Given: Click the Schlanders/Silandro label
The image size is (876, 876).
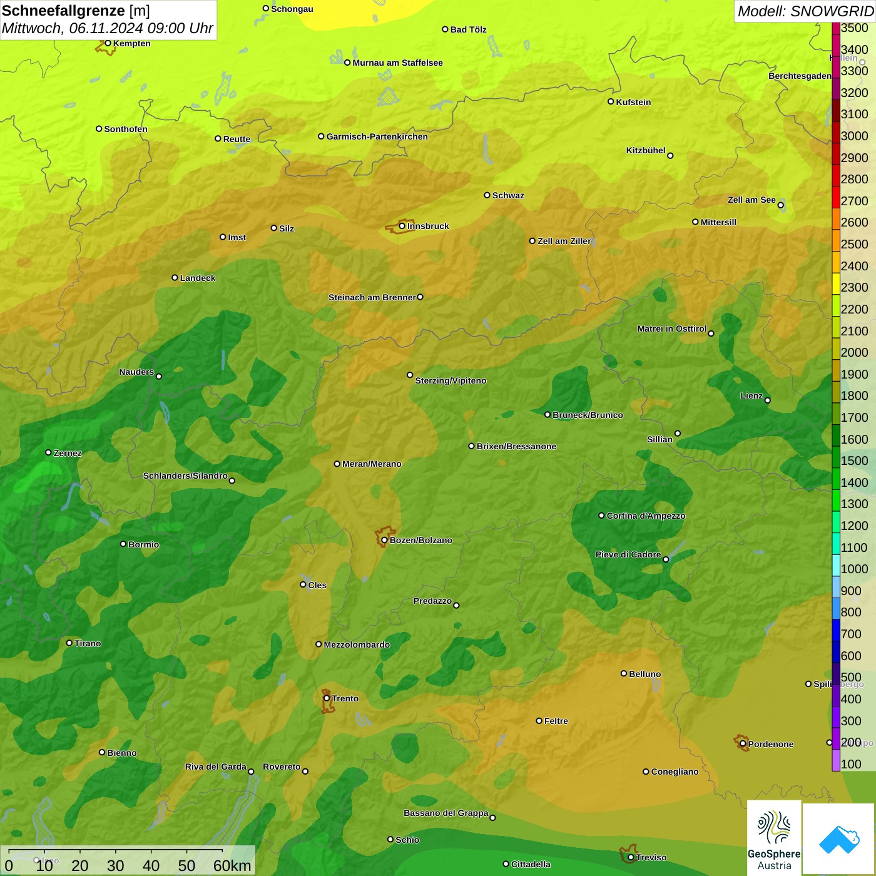Looking at the screenshot, I should coord(185,476).
